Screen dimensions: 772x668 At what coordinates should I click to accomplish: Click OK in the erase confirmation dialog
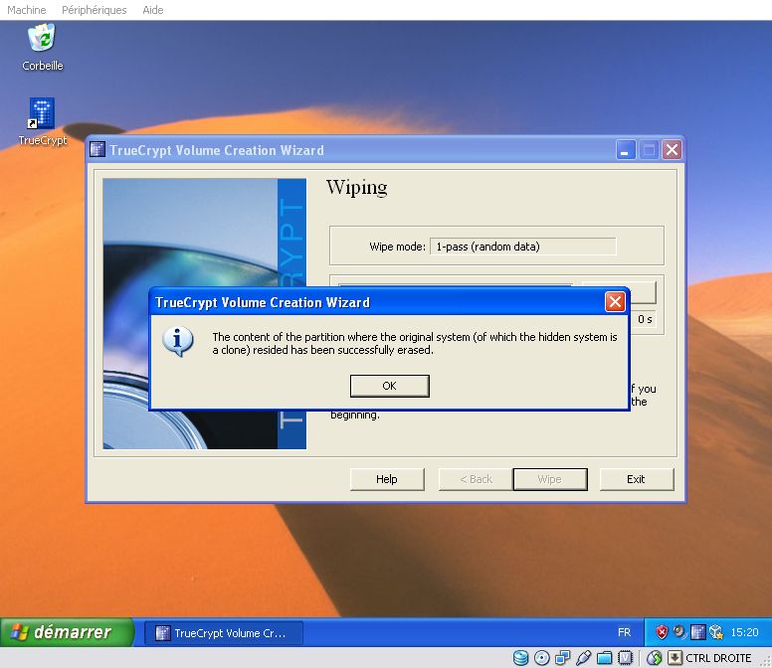point(389,386)
